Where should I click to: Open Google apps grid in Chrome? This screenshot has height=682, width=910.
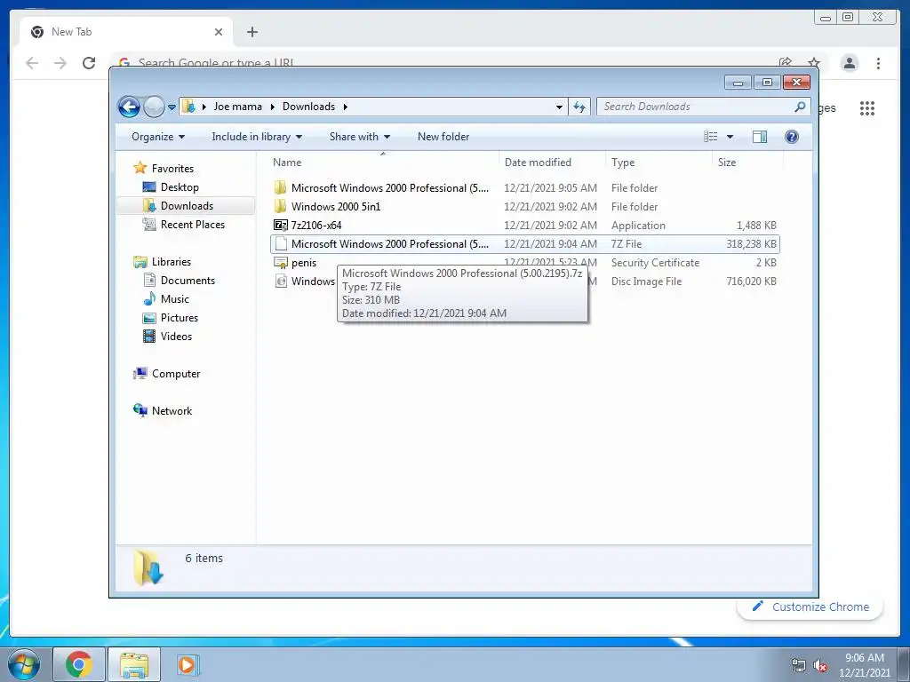[x=867, y=107]
